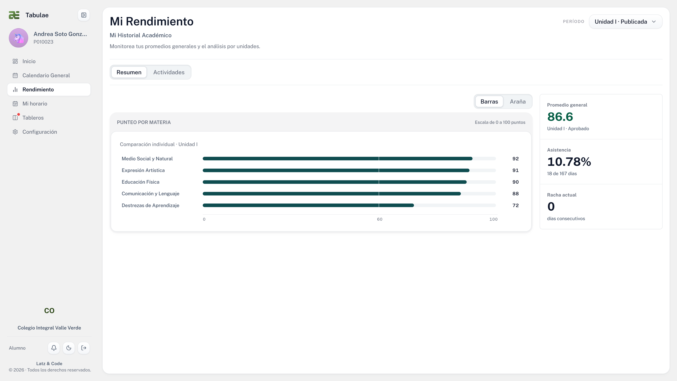Viewport: 677px width, 381px height.
Task: Click the Comunicación y Lenguaje label
Action: pos(150,194)
